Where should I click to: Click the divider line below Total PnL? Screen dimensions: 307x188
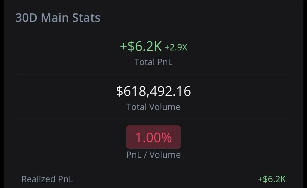153,74
